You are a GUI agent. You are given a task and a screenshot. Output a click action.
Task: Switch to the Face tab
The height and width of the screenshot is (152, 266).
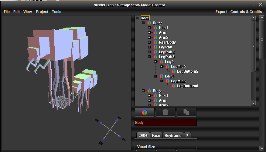tap(156, 136)
